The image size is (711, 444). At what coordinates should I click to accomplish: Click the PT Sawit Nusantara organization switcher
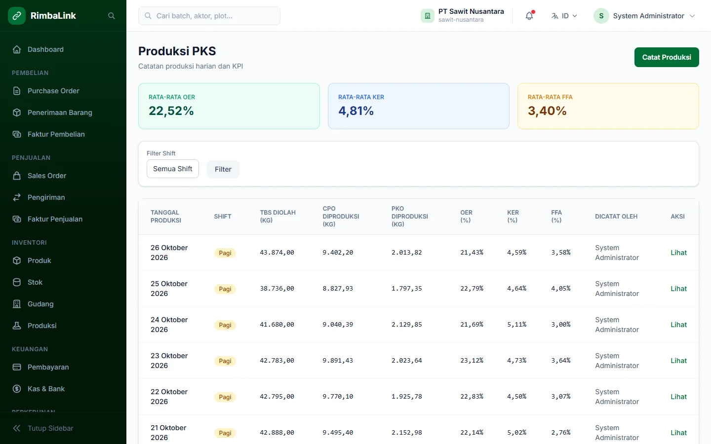[x=463, y=16]
